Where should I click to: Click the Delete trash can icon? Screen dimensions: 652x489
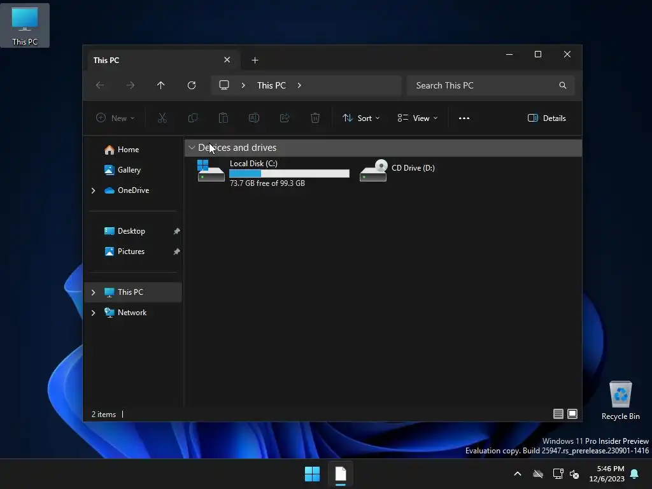315,118
